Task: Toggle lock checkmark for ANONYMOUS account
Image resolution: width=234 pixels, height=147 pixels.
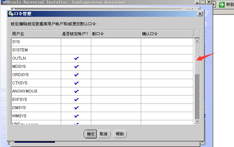Action: (76, 91)
